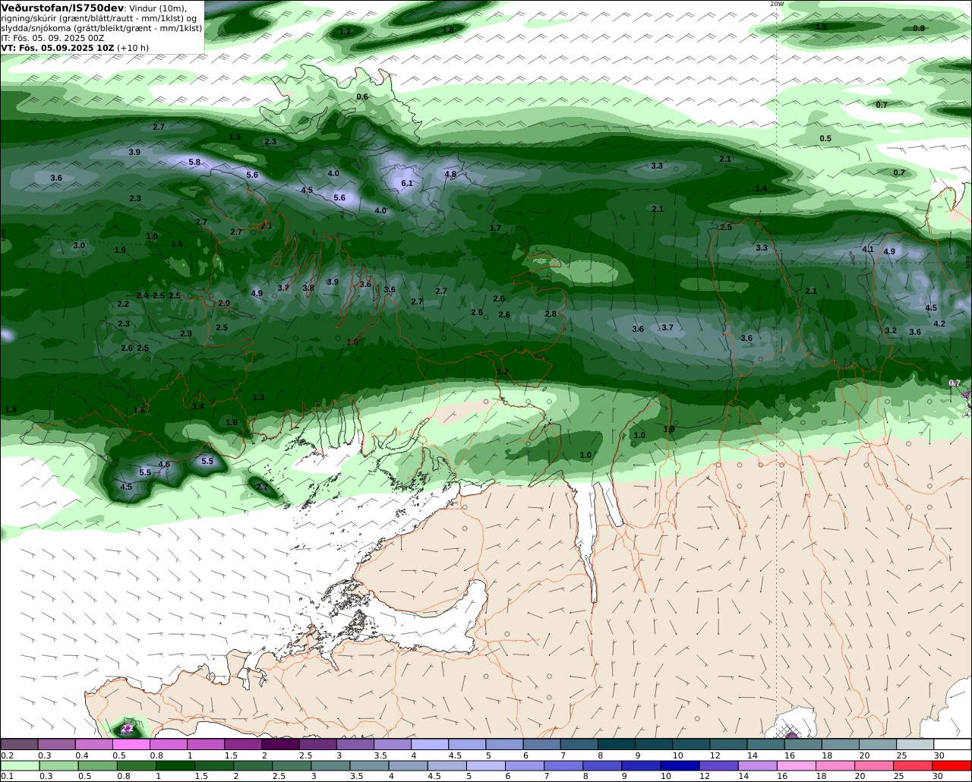972x782 pixels.
Task: Pick the bright magenta snow swatch labeled 0.5
Action: [x=131, y=744]
